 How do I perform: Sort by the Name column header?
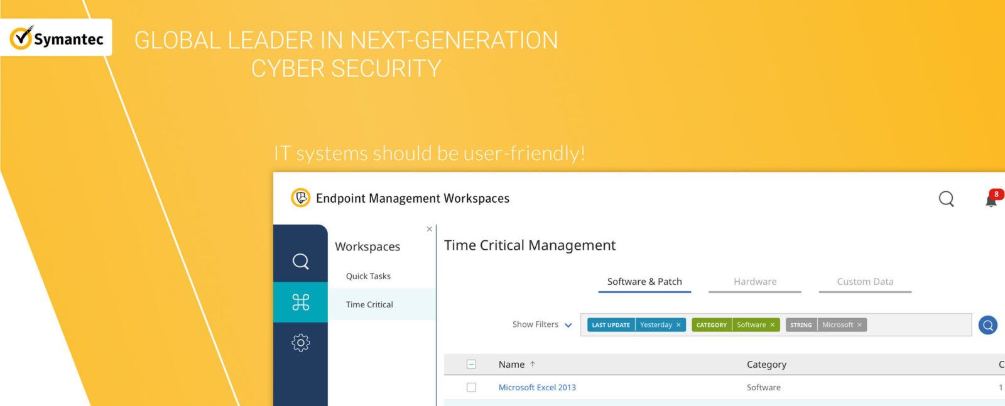(511, 365)
